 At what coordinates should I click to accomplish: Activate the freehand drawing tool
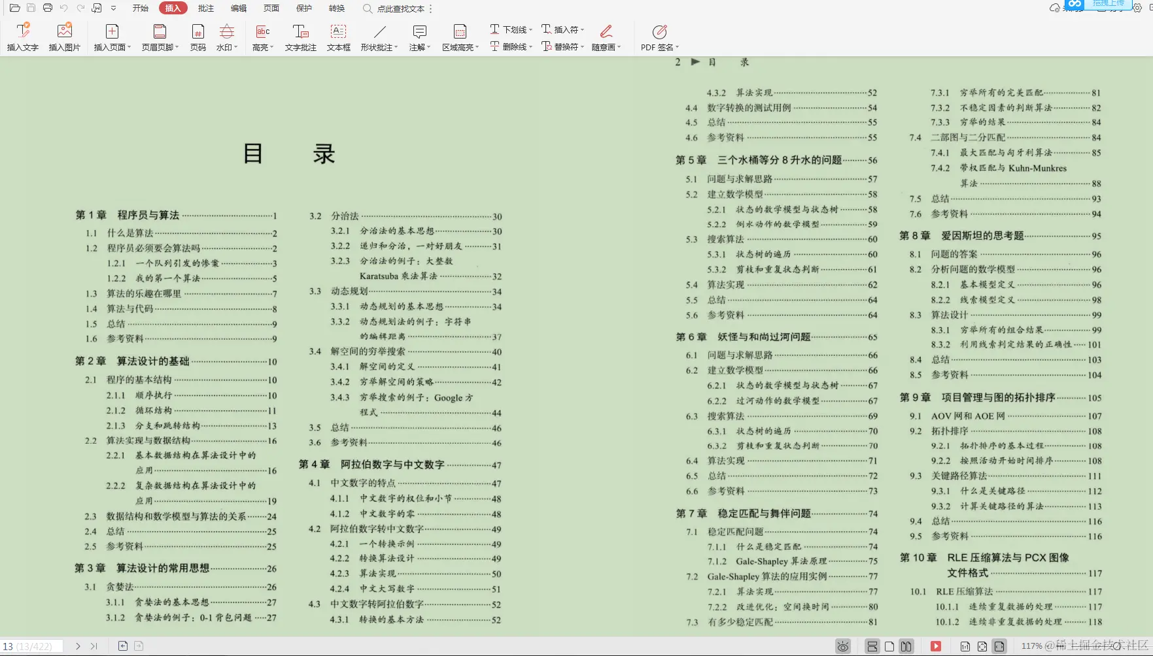606,37
